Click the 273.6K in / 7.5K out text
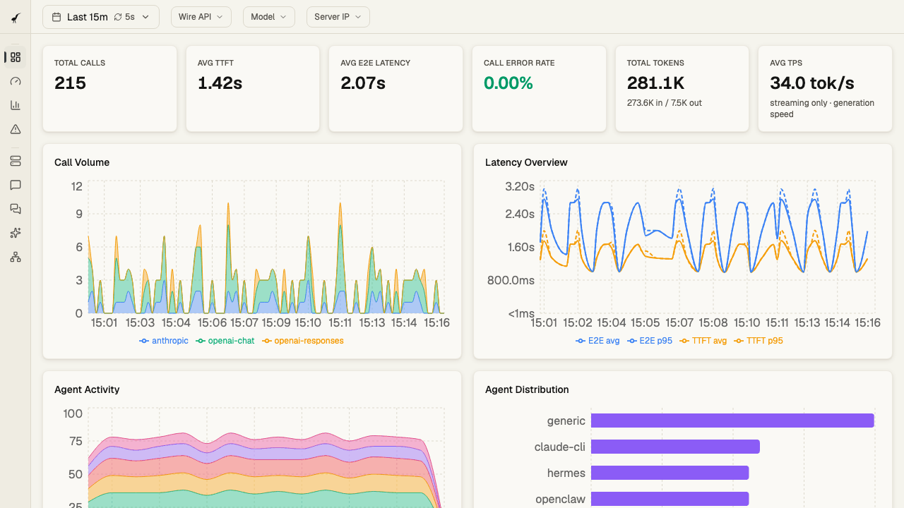 coord(665,103)
